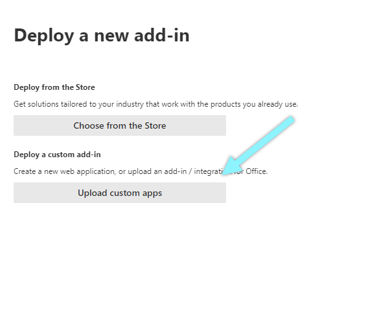
Task: Click the Choose from the Store button
Action: (120, 125)
